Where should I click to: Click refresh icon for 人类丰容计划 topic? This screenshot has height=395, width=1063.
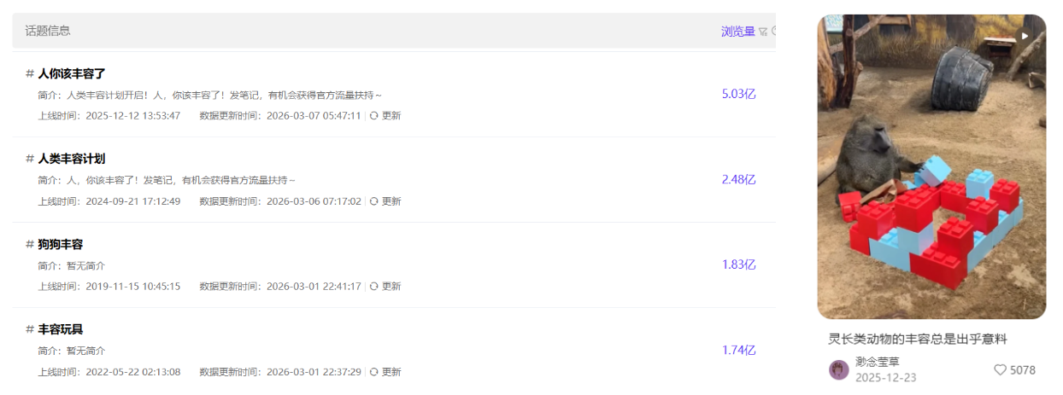click(x=373, y=201)
